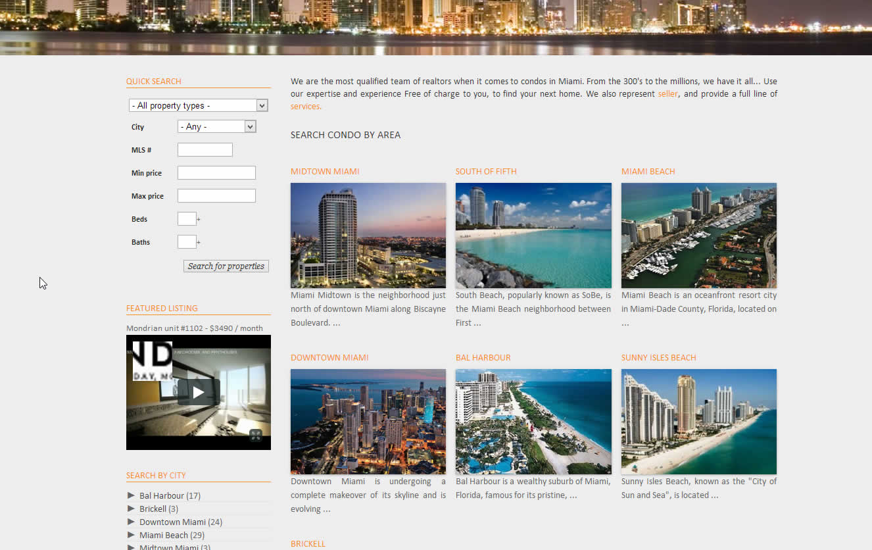This screenshot has height=550, width=872.
Task: Open the City Any dropdown
Action: click(216, 126)
